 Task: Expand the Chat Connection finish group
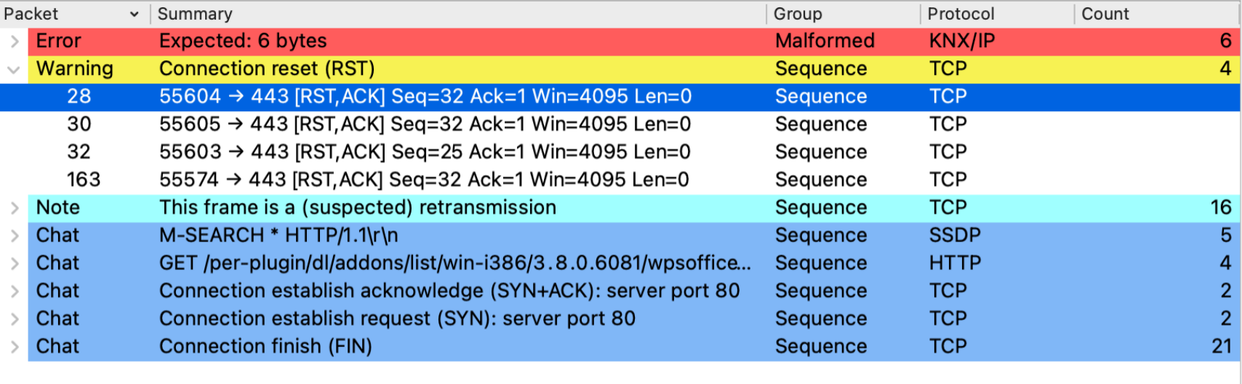coord(15,346)
